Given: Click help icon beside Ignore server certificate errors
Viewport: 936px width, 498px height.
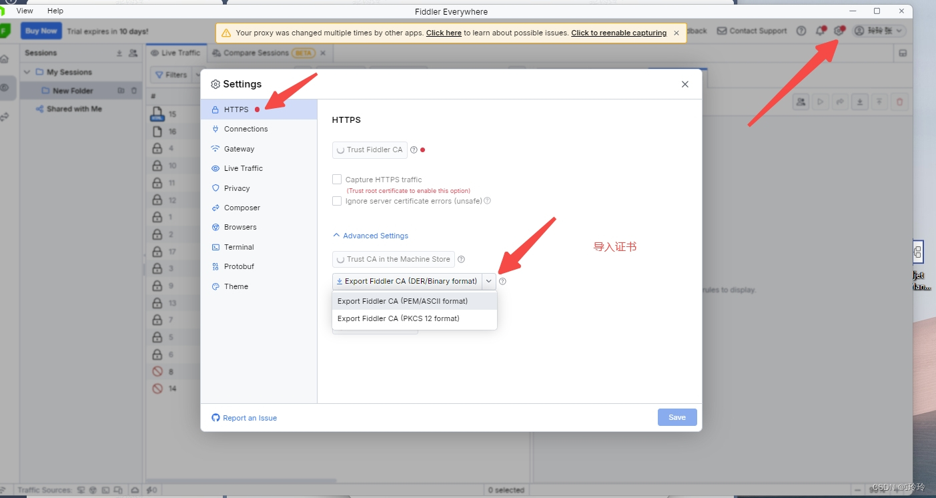Looking at the screenshot, I should [488, 201].
